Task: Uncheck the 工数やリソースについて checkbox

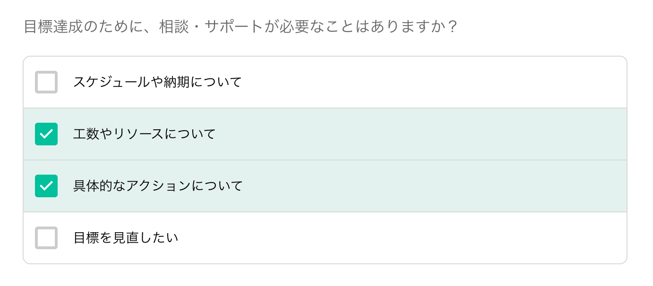Action: tap(46, 134)
